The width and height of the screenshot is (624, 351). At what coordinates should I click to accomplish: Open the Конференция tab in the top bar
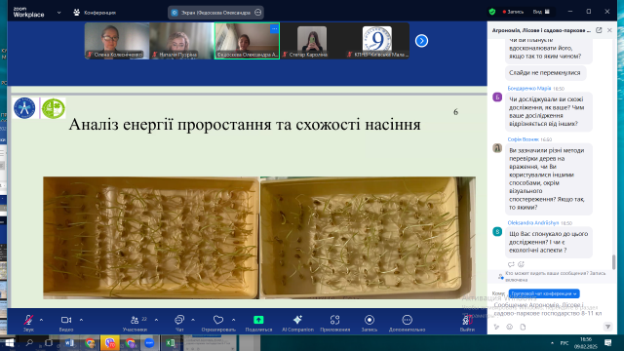[95, 13]
